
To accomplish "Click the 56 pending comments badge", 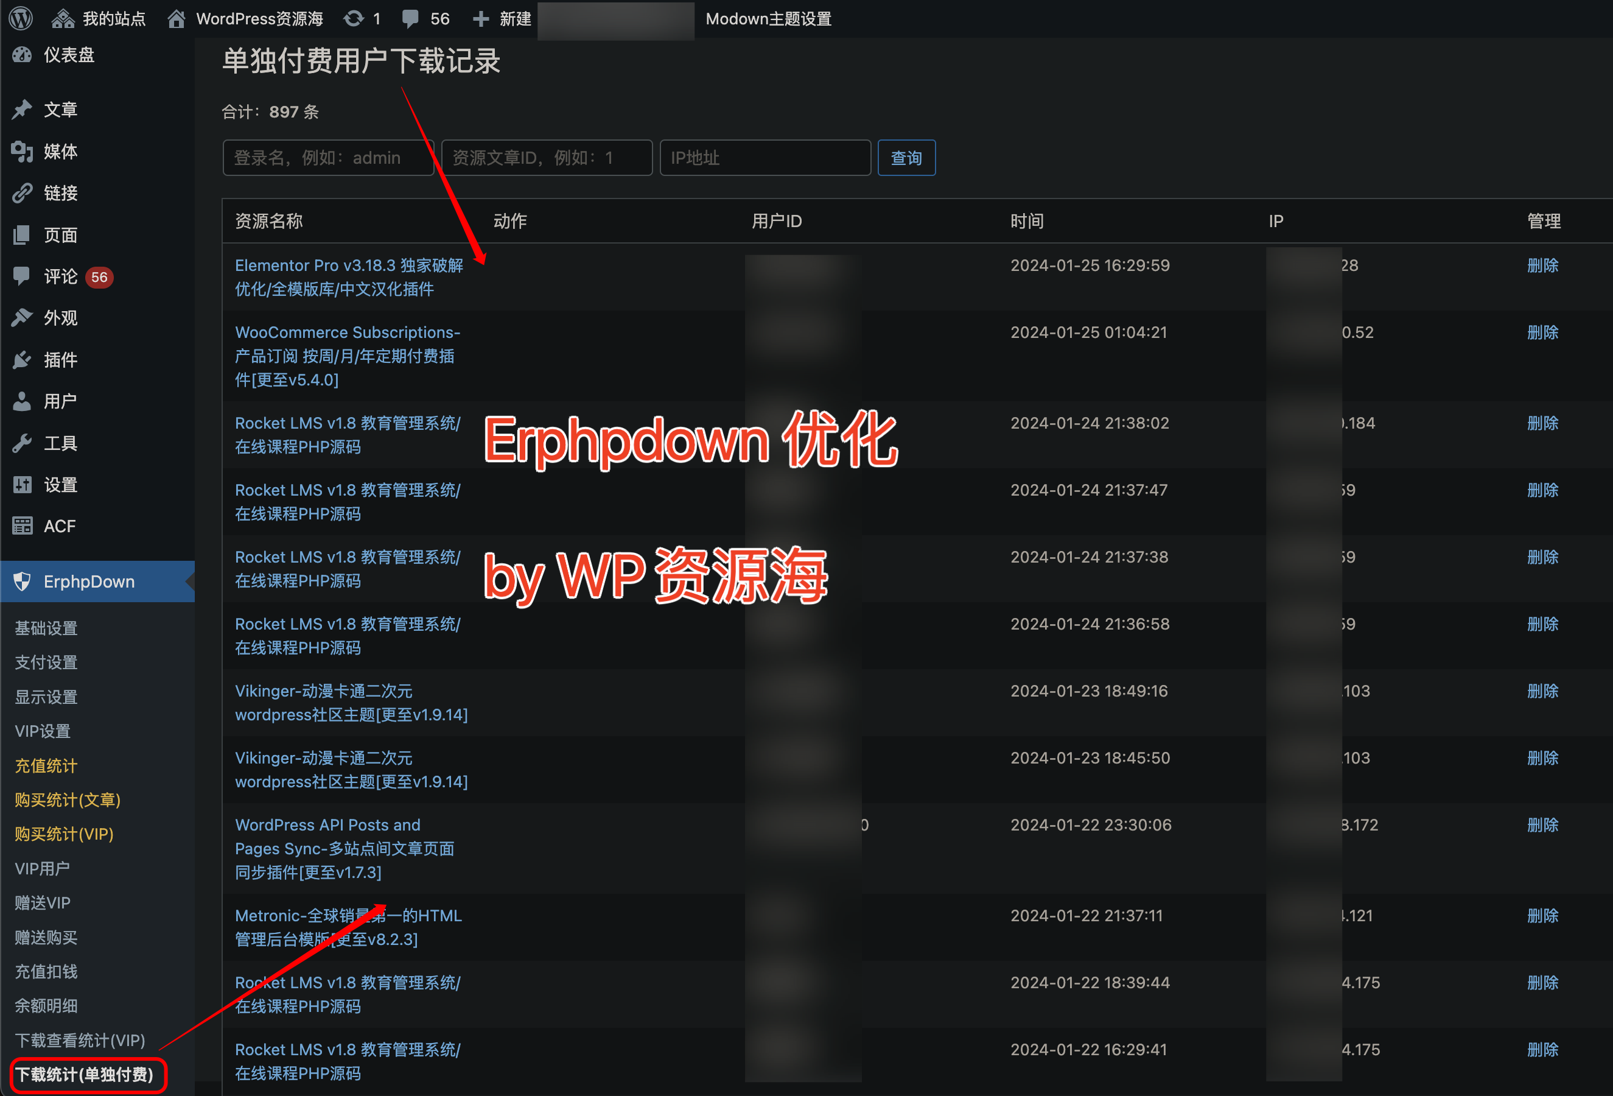I will pyautogui.click(x=99, y=277).
